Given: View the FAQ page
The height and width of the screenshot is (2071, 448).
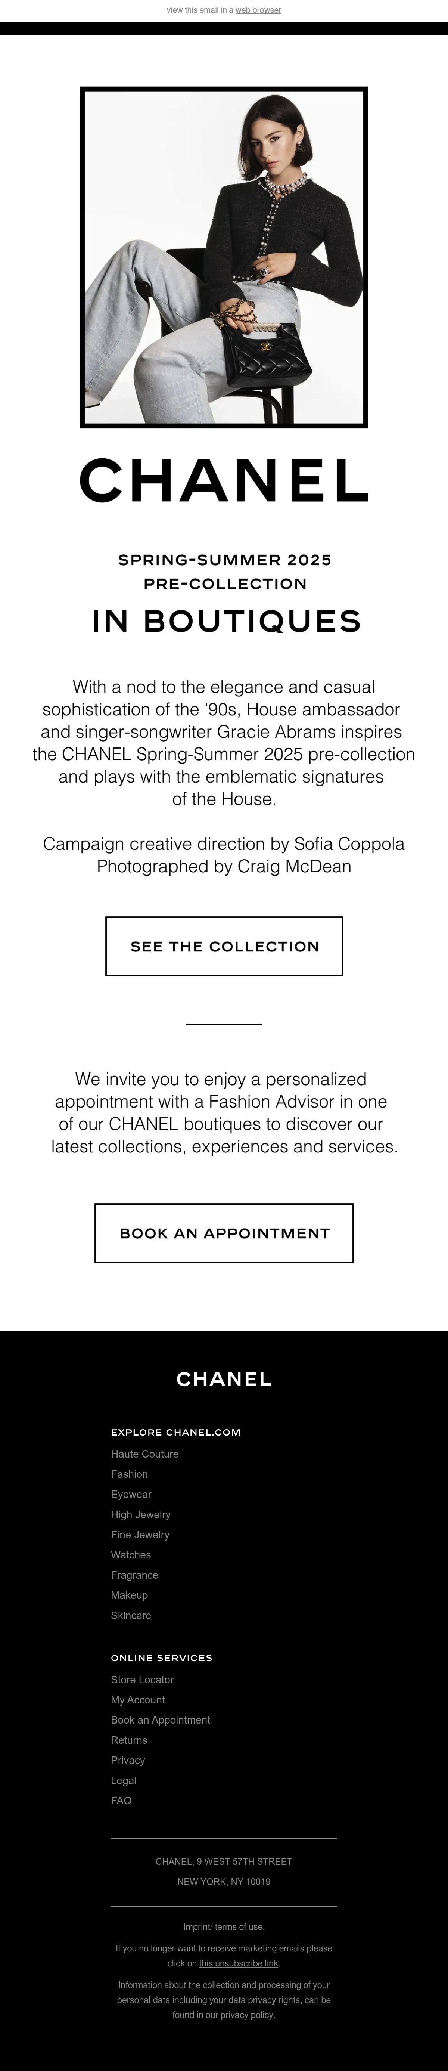Looking at the screenshot, I should (x=121, y=1800).
